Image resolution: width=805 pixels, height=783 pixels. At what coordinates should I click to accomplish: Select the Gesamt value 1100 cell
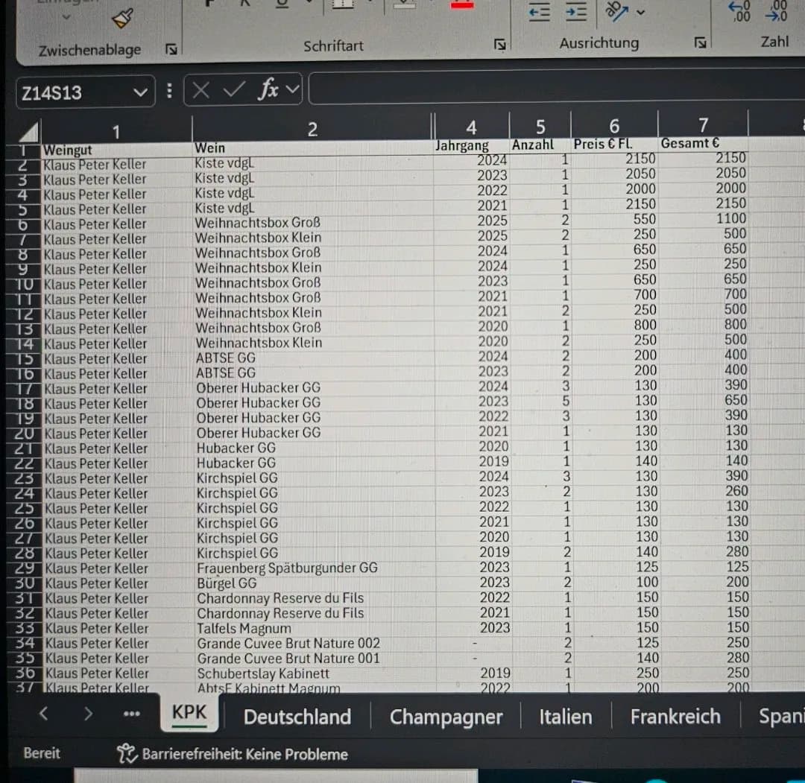(x=704, y=218)
